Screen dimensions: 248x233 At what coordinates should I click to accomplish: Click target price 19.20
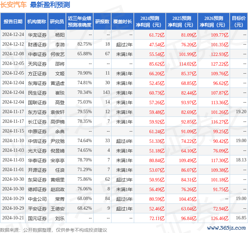(241, 112)
